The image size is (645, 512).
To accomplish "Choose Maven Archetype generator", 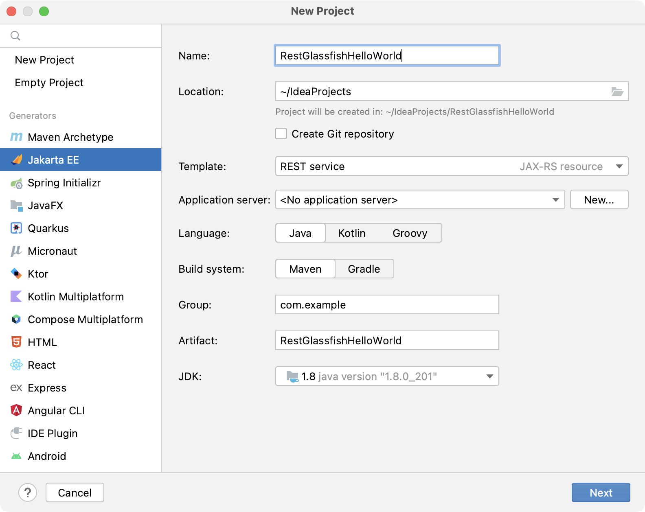I will click(81, 137).
